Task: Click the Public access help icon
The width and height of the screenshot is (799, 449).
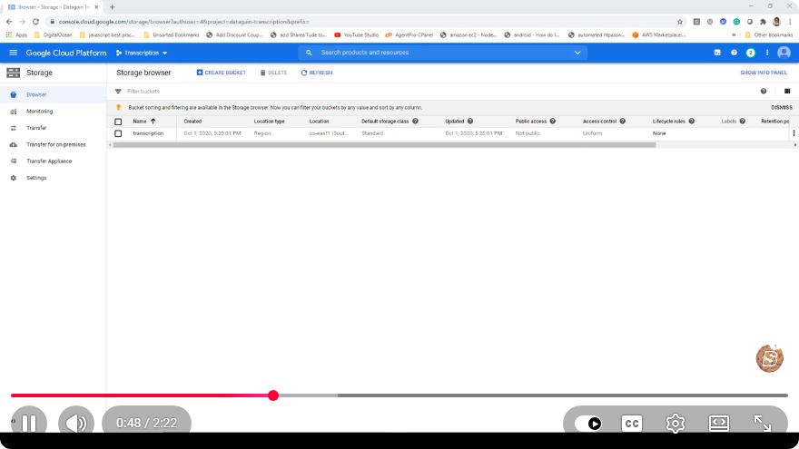Action: (552, 122)
